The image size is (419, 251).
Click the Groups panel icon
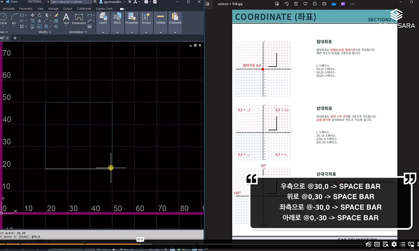pos(146,18)
